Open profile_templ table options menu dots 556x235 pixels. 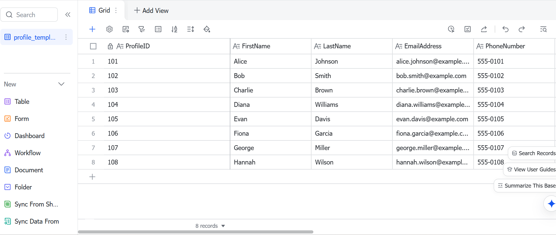(66, 37)
